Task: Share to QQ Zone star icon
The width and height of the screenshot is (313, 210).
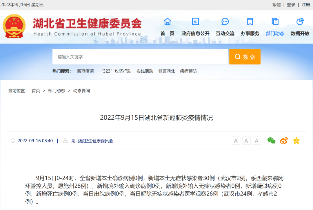Action: coord(296,141)
